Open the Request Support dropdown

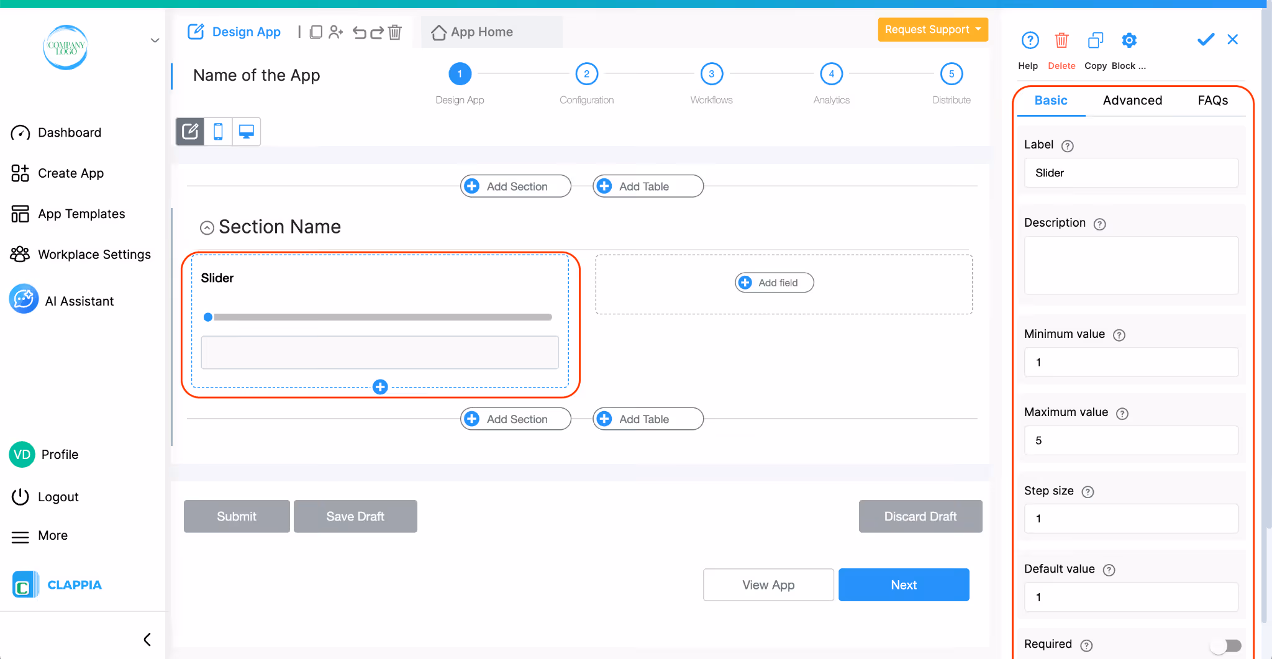(932, 30)
